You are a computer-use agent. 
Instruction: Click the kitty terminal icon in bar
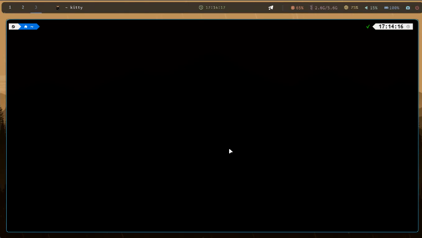point(57,8)
